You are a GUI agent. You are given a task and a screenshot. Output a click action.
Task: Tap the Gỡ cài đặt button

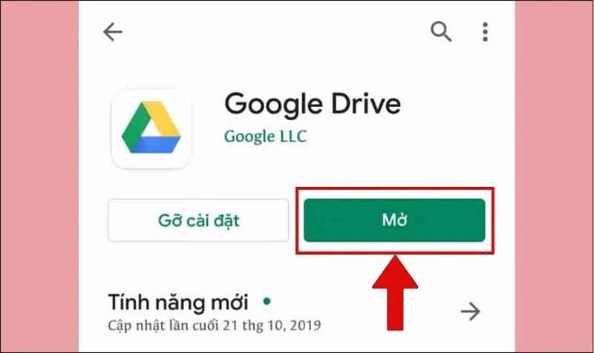(198, 220)
